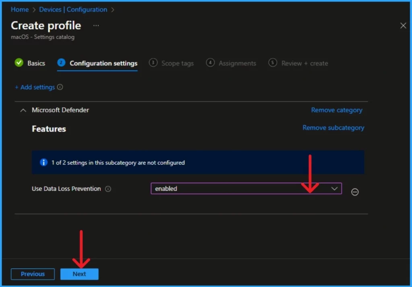The height and width of the screenshot is (287, 412).
Task: Close the Create profile pane
Action: click(x=403, y=25)
